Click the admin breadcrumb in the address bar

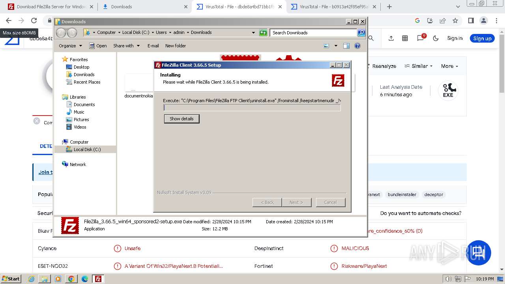179,33
